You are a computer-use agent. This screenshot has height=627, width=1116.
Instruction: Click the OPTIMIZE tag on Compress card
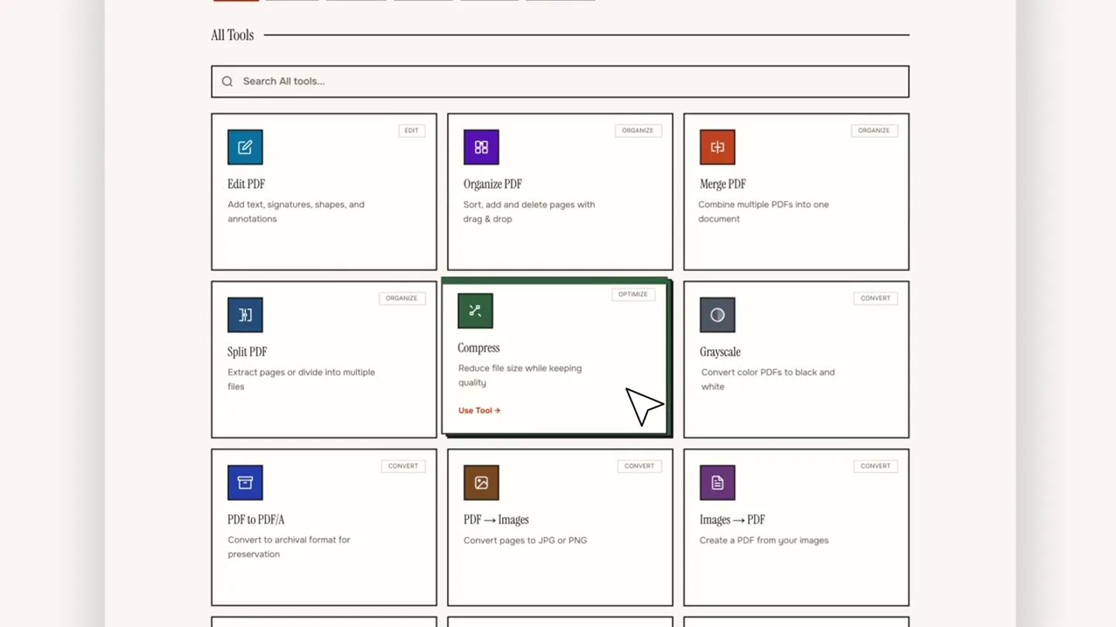tap(633, 294)
